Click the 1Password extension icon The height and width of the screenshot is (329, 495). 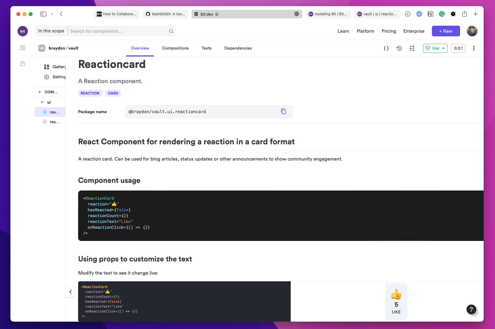(419, 14)
